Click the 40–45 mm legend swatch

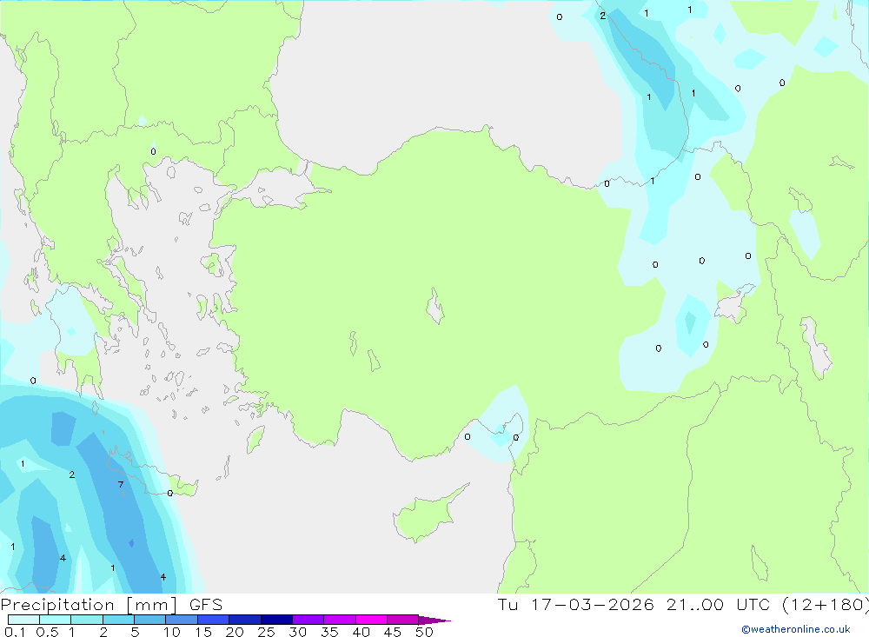[371, 620]
